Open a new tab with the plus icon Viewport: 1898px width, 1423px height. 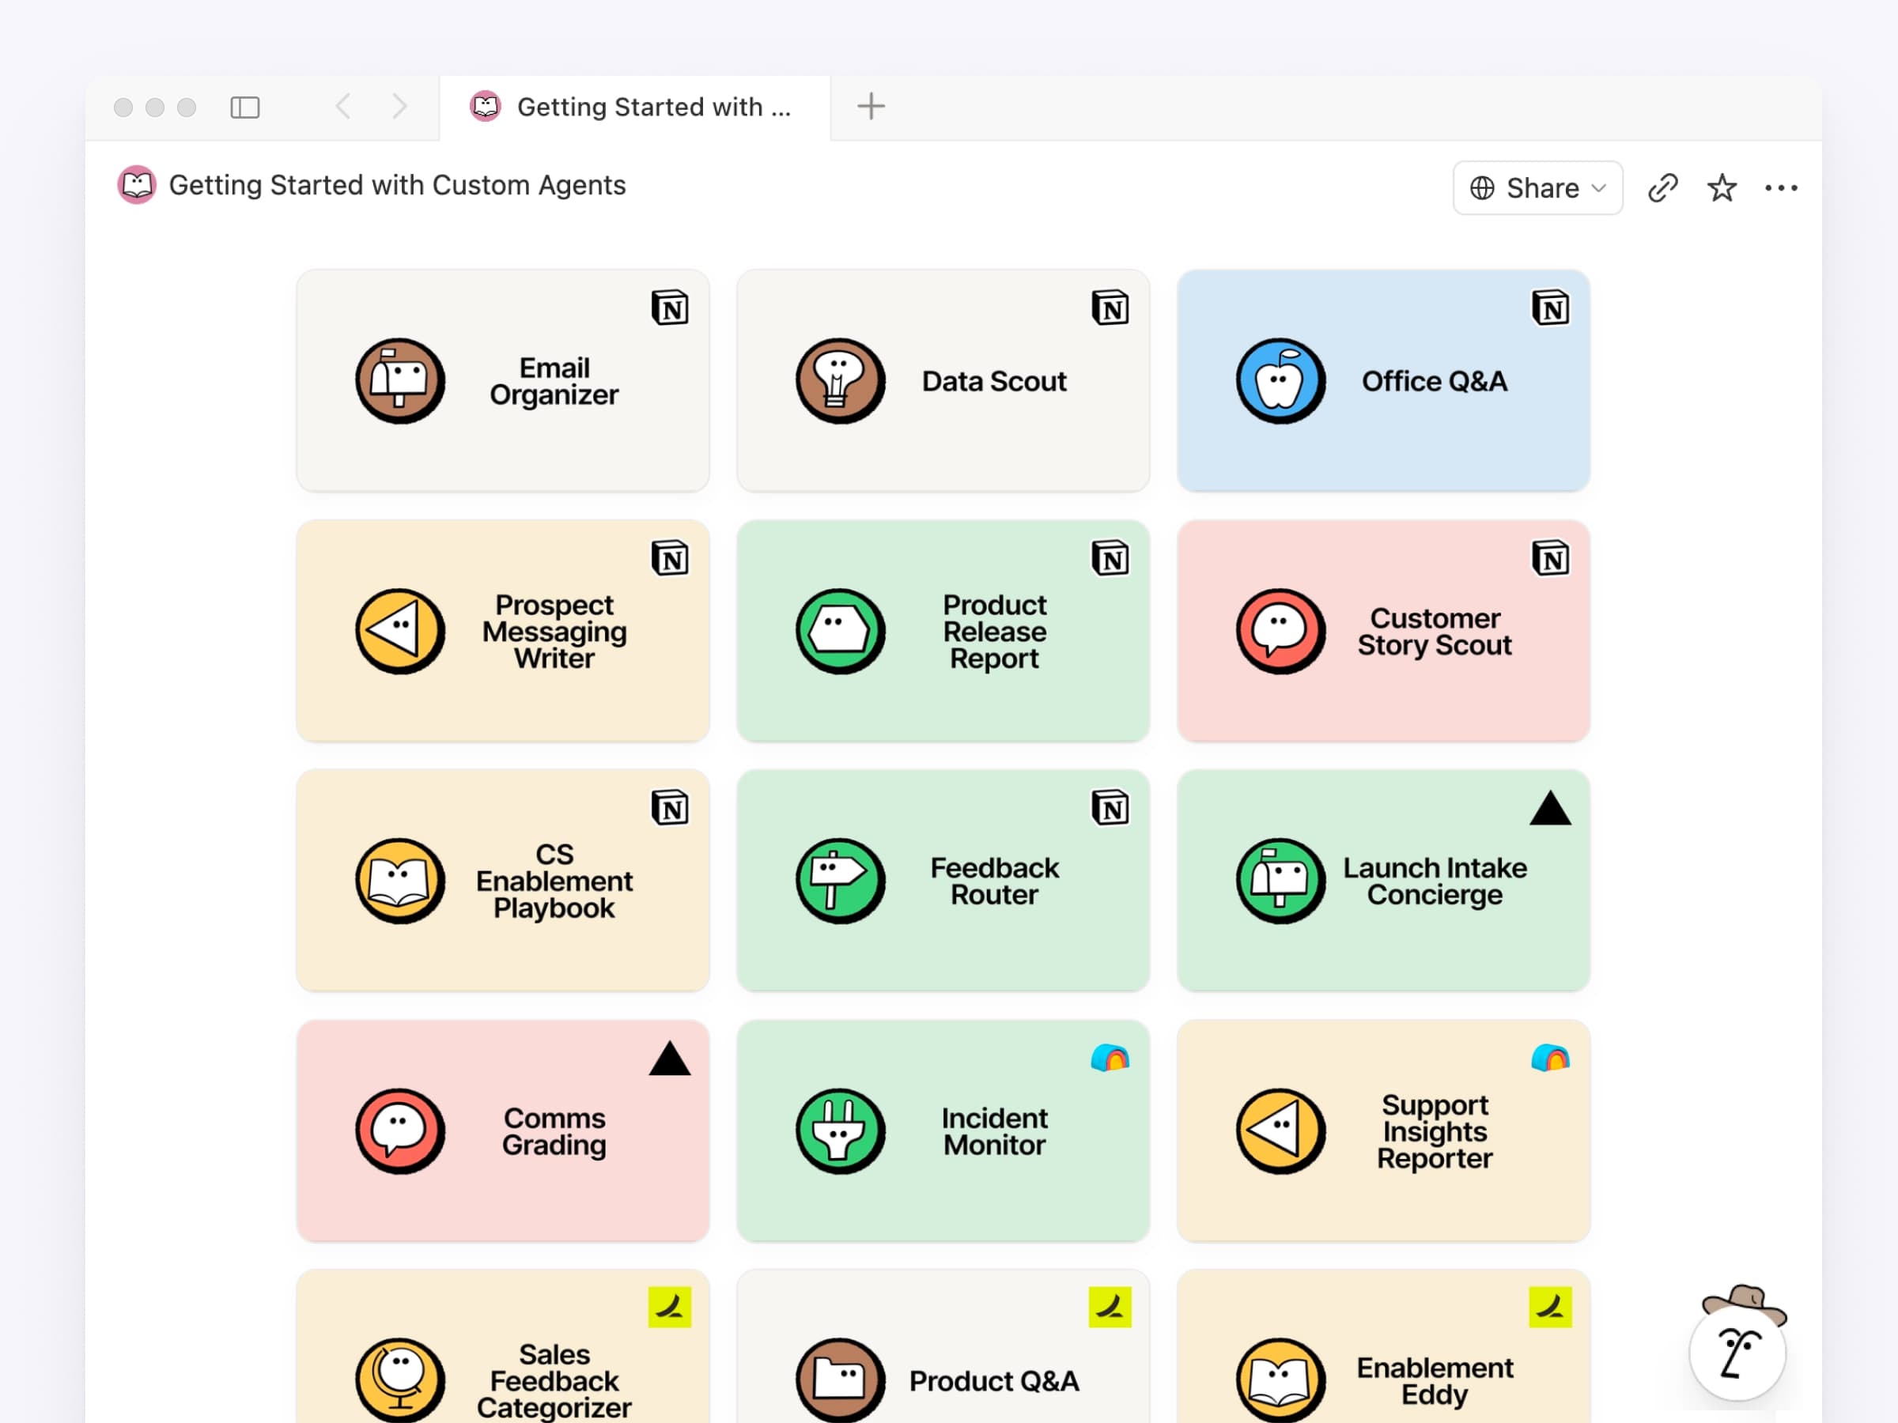(x=870, y=107)
